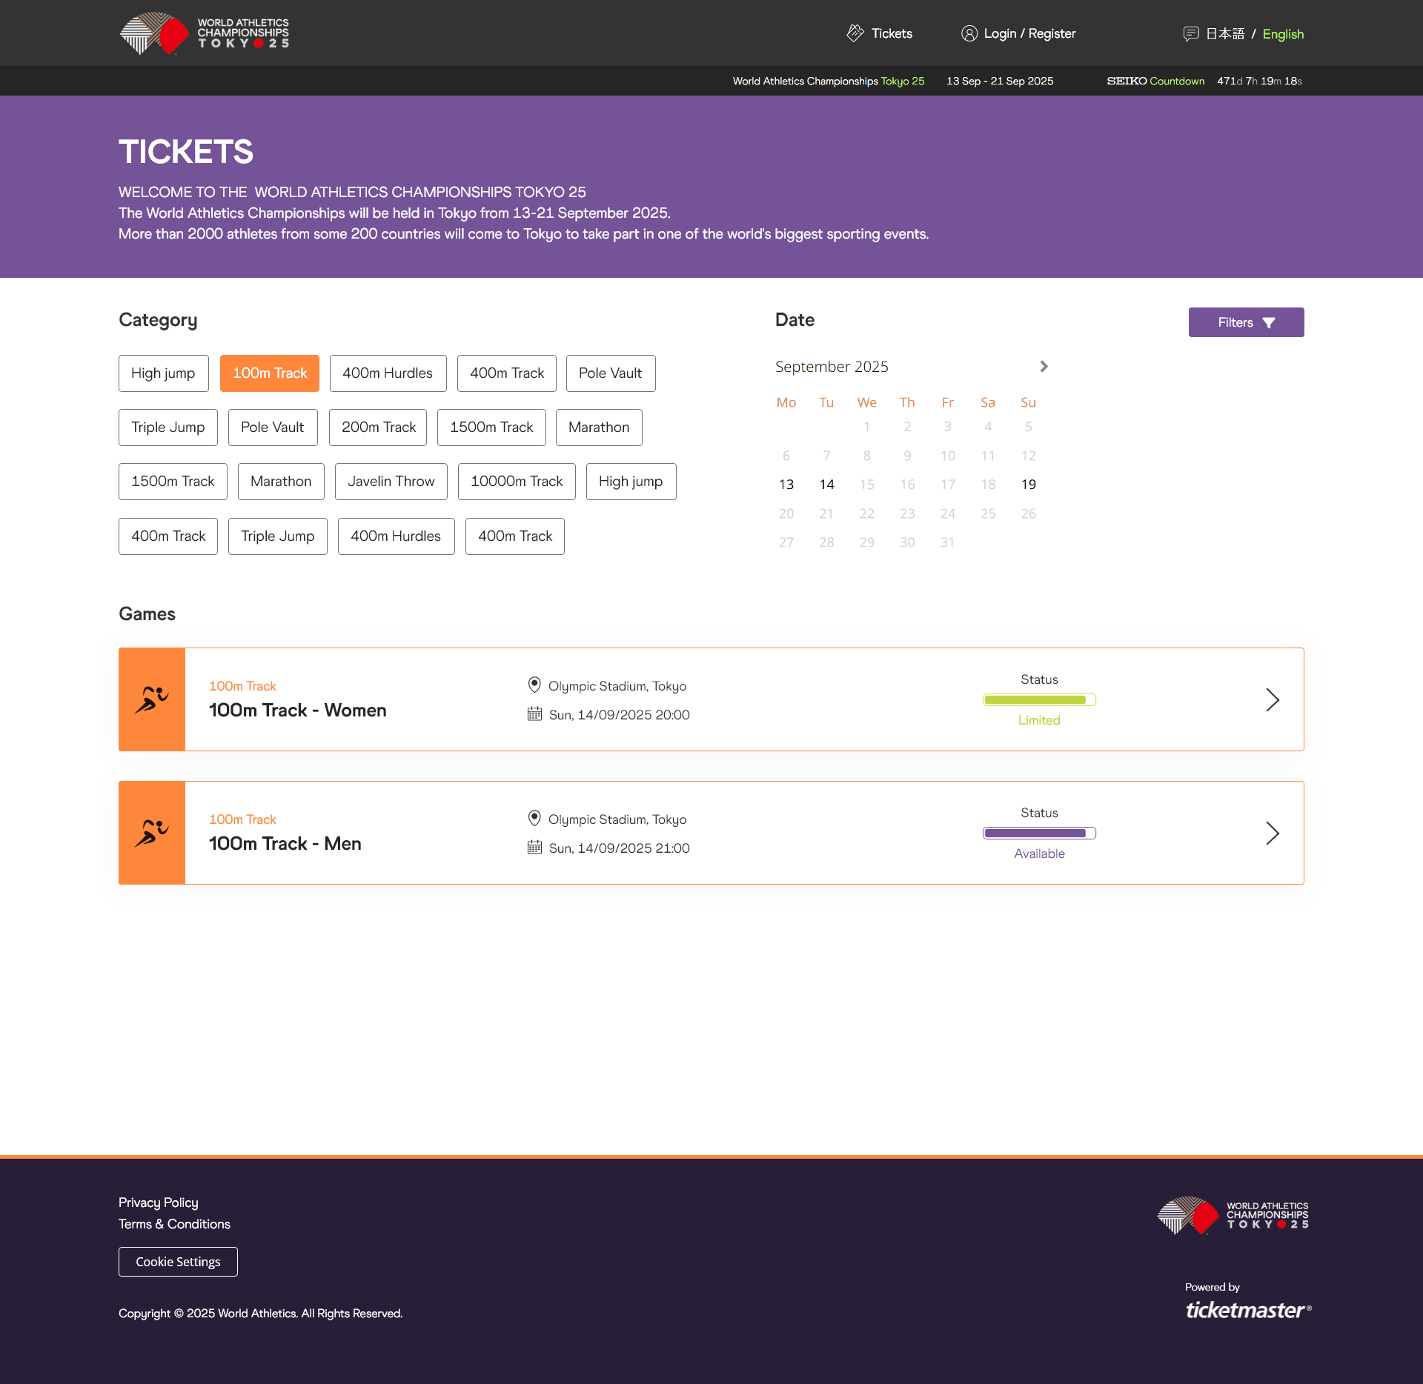Switch language to 日本語
This screenshot has height=1384, width=1423.
click(x=1224, y=33)
